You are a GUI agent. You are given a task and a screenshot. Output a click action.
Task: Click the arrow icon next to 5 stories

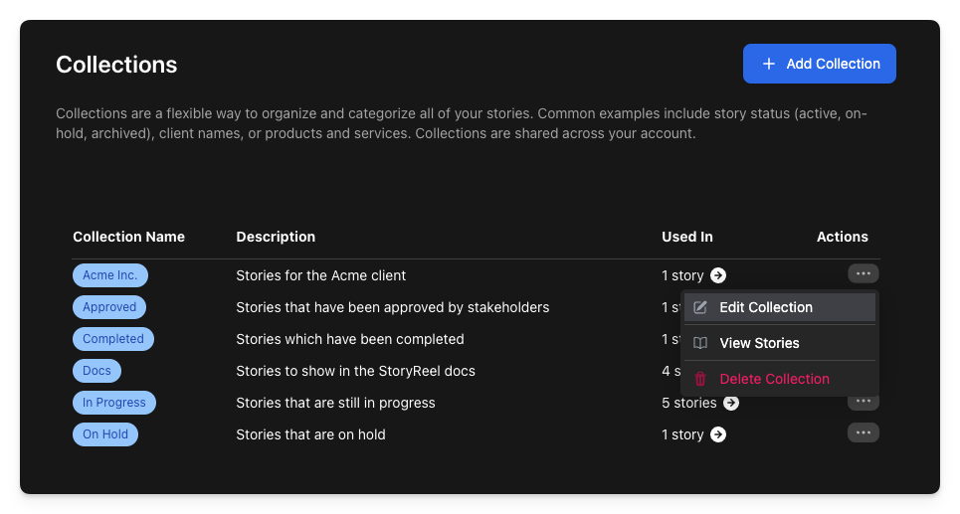pos(731,403)
